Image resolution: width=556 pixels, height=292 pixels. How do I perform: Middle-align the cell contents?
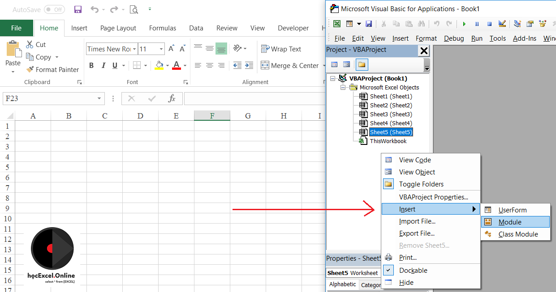click(210, 48)
